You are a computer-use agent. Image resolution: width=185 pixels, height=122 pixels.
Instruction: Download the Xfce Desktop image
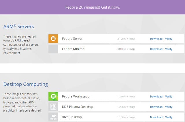[x=156, y=117]
